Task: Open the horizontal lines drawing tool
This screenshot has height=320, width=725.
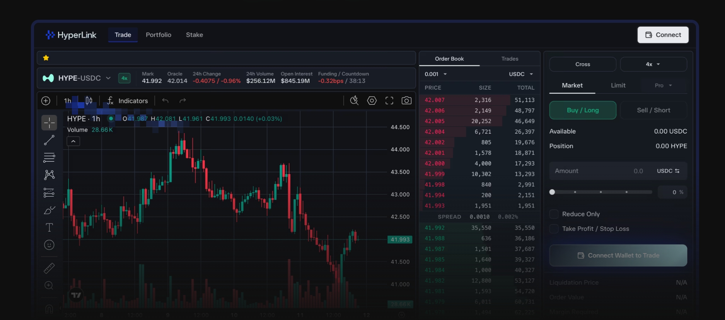Action: click(49, 157)
